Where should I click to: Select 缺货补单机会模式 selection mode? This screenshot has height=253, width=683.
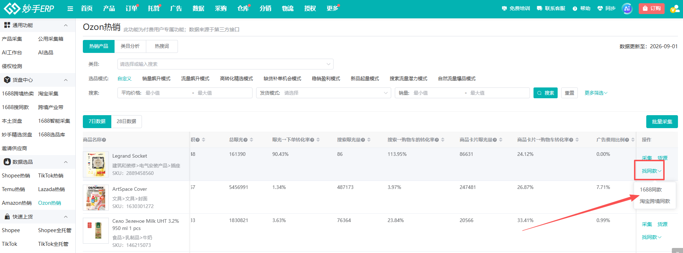282,78
